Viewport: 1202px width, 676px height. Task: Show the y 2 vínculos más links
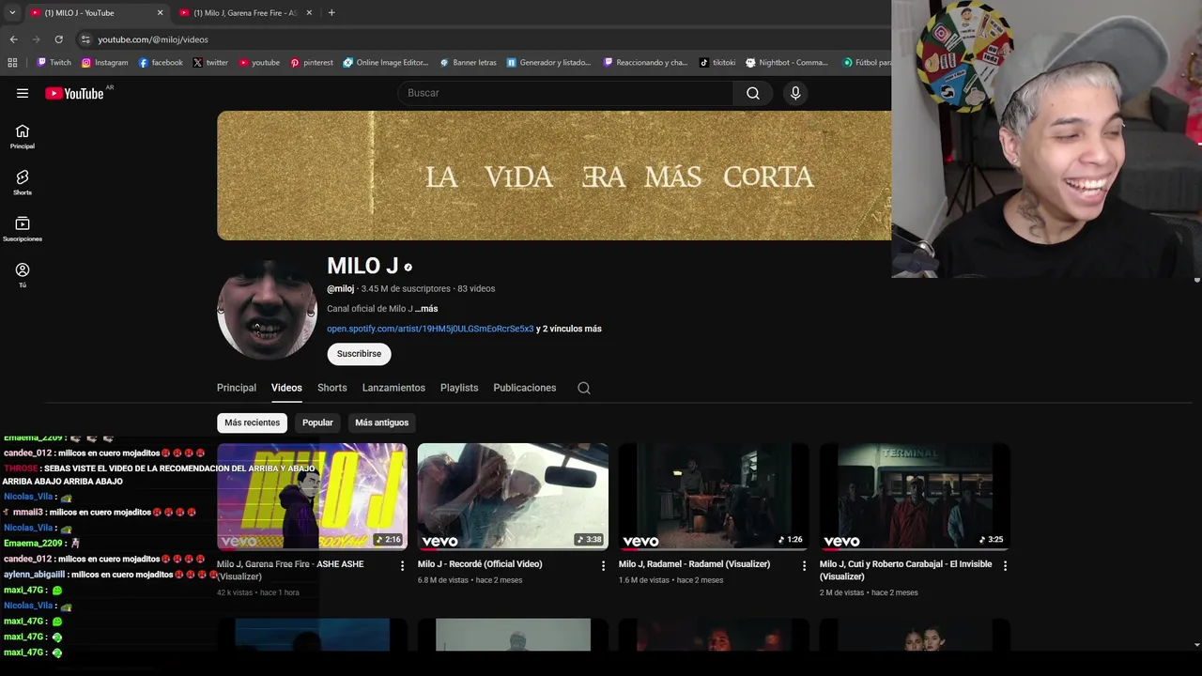tap(569, 329)
